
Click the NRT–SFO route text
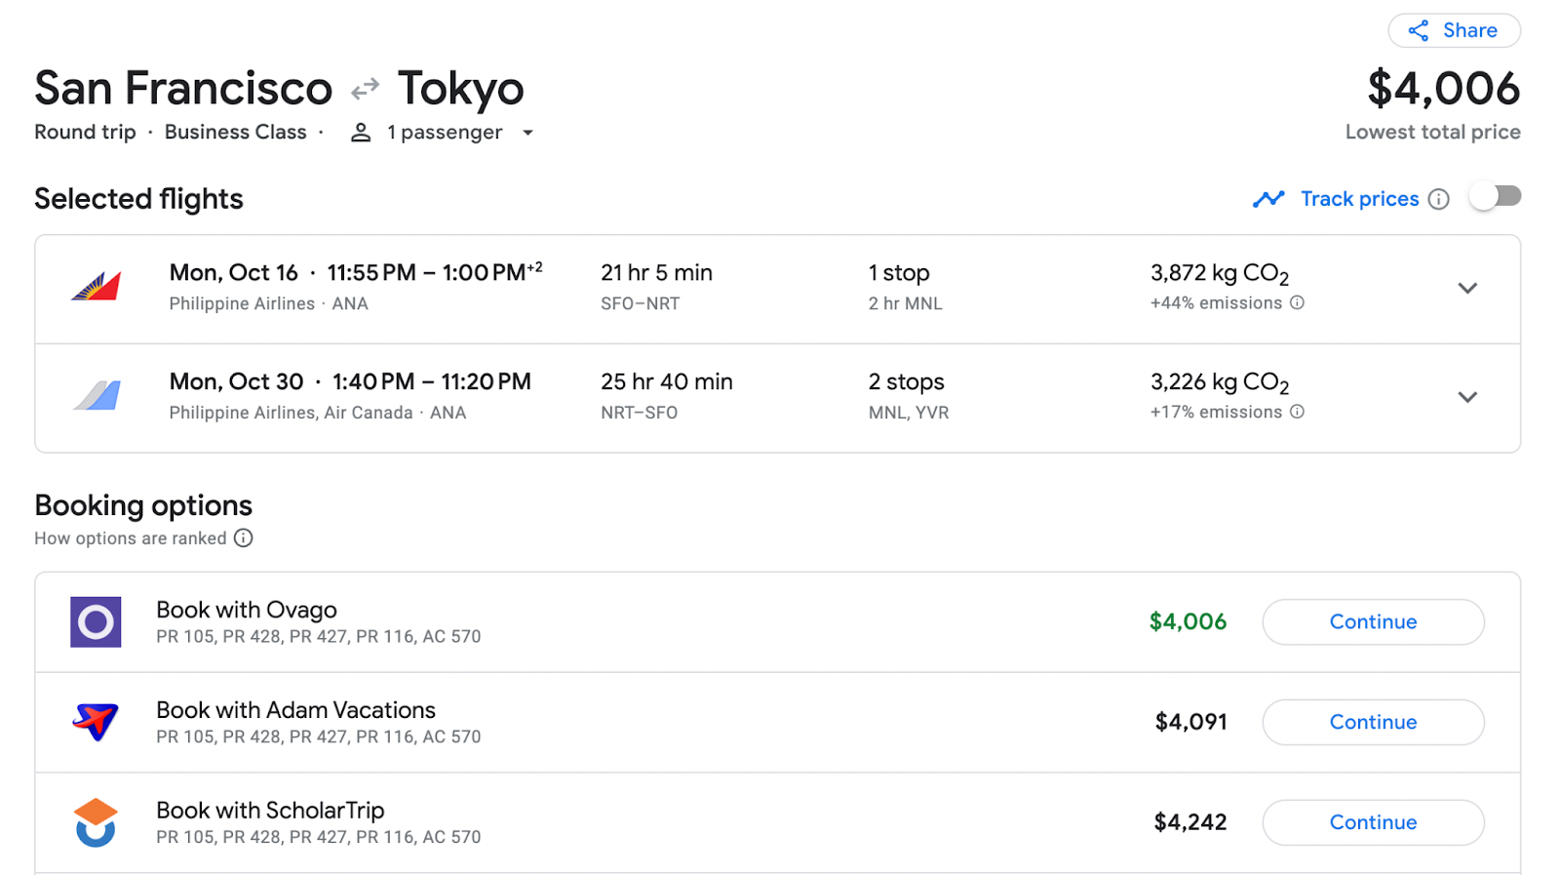639,413
